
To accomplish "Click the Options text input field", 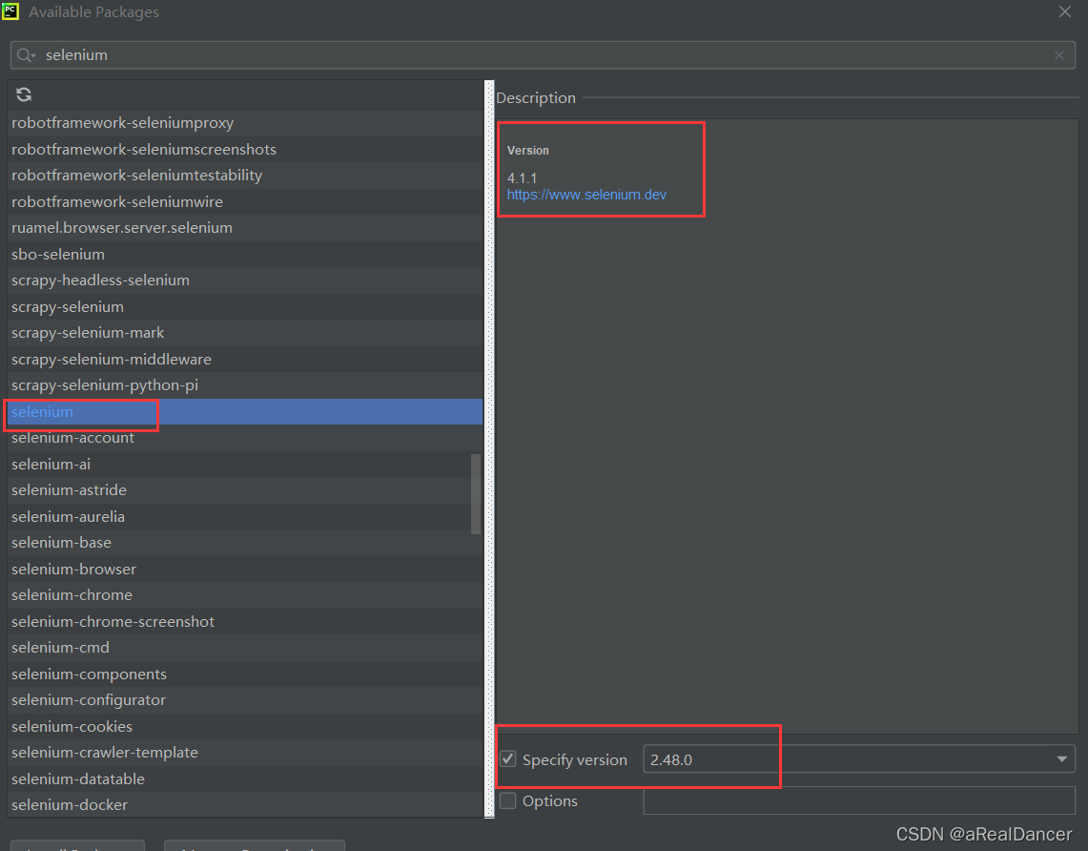I will coord(859,800).
